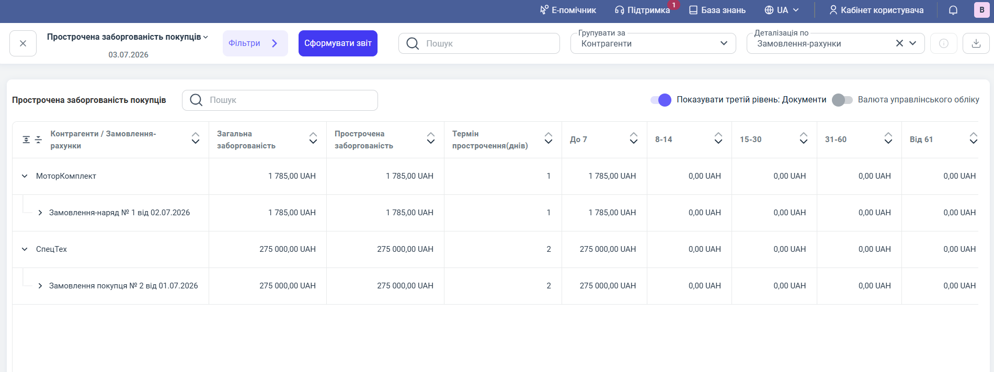The image size is (994, 372).
Task: Open База знань in the top bar
Action: 717,10
